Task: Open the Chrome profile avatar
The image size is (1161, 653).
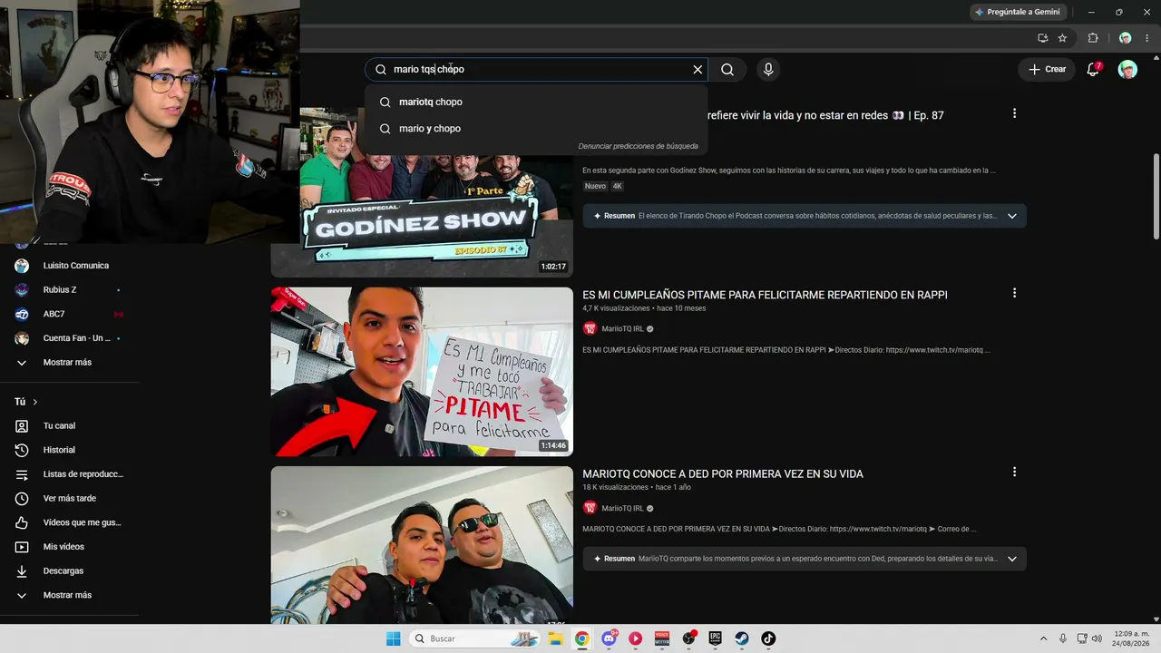Action: (x=1125, y=38)
